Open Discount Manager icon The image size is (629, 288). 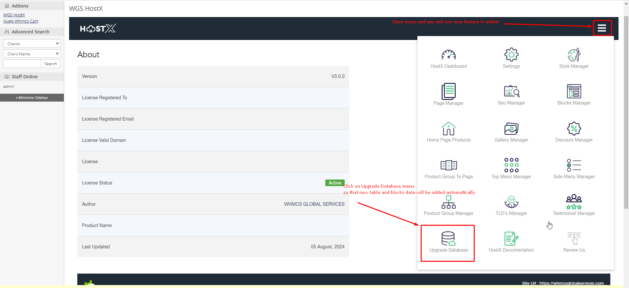tap(574, 128)
